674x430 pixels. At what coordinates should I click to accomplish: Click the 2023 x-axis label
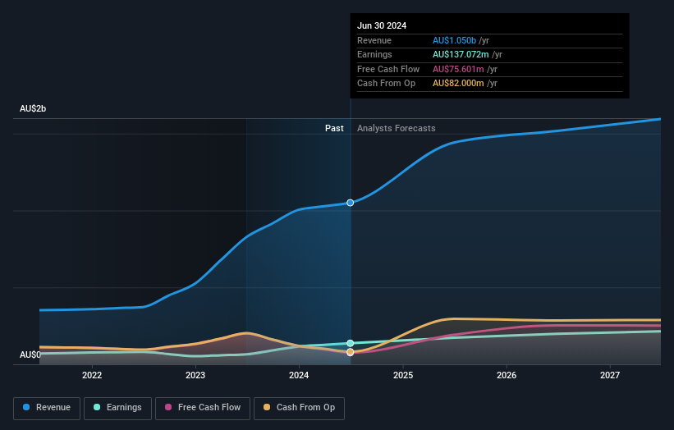[195, 376]
